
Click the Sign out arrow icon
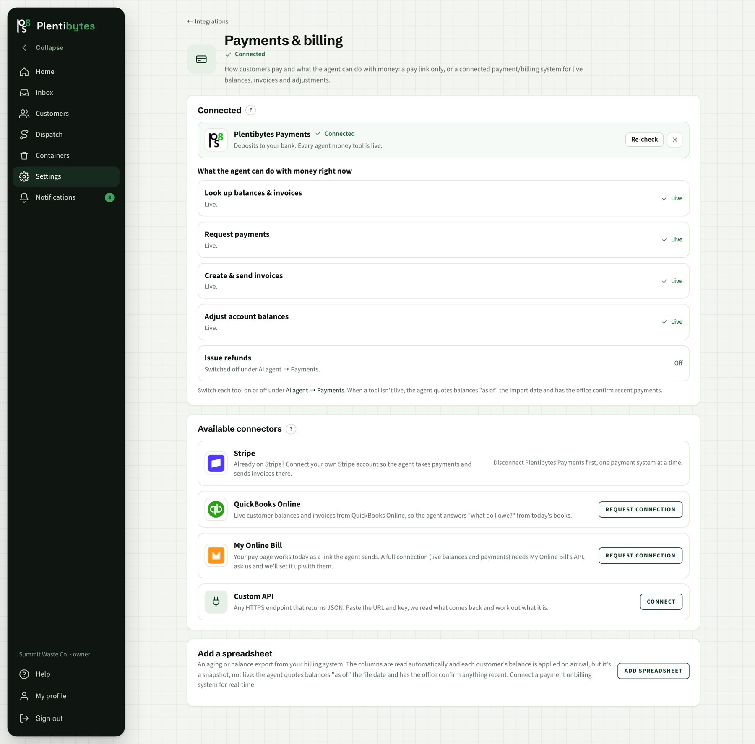(x=24, y=718)
